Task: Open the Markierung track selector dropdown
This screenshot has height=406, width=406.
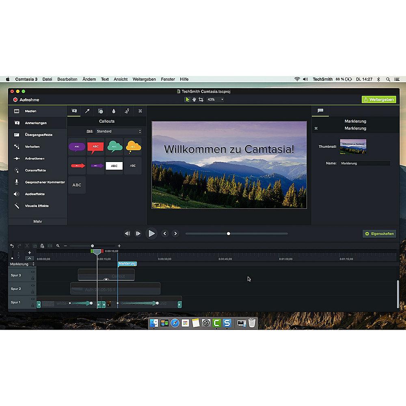Action: (x=22, y=264)
